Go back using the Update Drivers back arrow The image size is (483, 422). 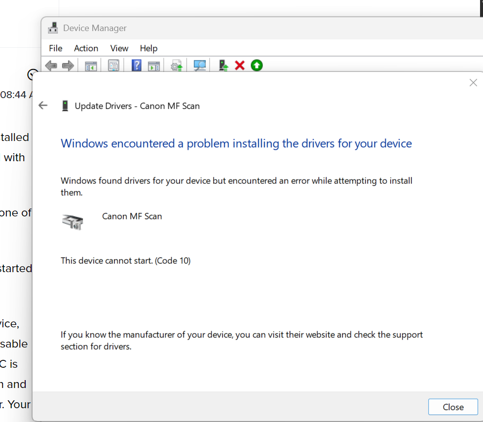click(x=43, y=105)
